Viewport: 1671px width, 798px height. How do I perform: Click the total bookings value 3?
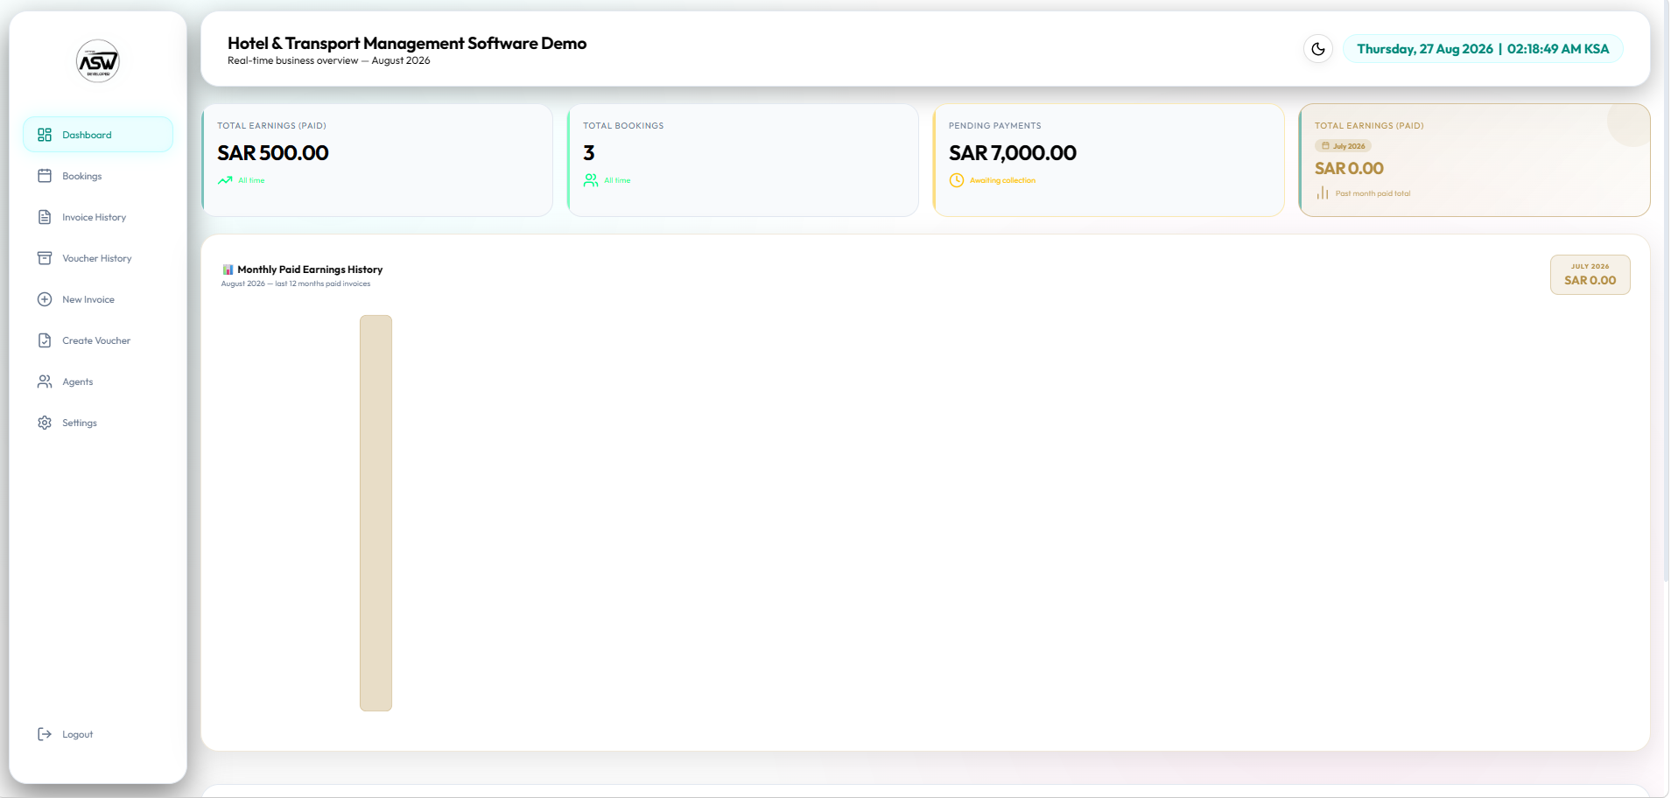589,153
